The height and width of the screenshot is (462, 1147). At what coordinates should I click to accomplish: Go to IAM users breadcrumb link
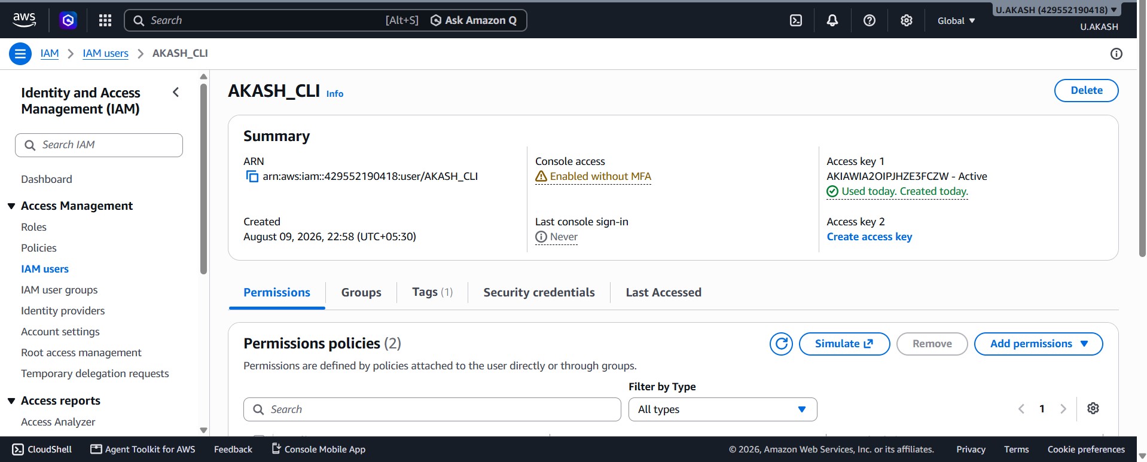pos(105,53)
